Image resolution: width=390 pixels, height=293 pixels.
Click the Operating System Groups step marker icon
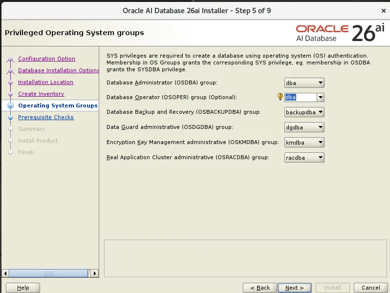10,105
